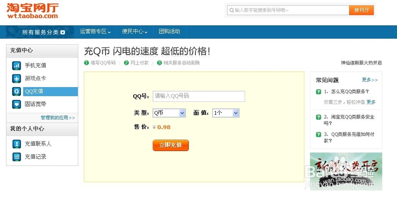Click step 网上付款
Image resolution: width=397 pixels, height=198 pixels.
pos(139,63)
